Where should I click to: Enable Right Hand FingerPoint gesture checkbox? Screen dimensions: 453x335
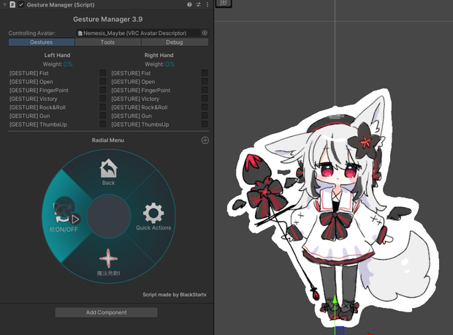click(x=205, y=90)
